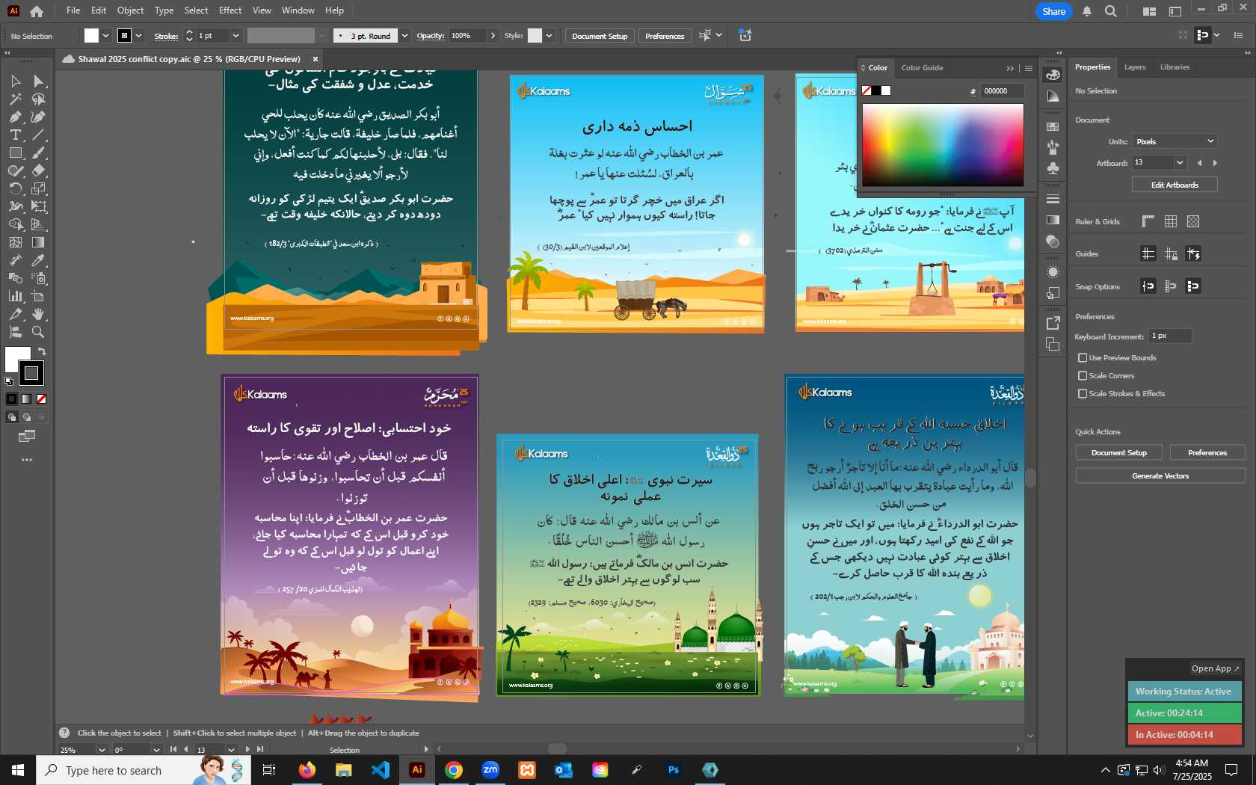The image size is (1256, 785).
Task: Open the Asset Export panel icon
Action: click(1053, 323)
